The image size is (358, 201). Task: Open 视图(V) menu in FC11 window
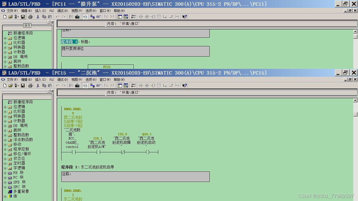[x=77, y=11]
